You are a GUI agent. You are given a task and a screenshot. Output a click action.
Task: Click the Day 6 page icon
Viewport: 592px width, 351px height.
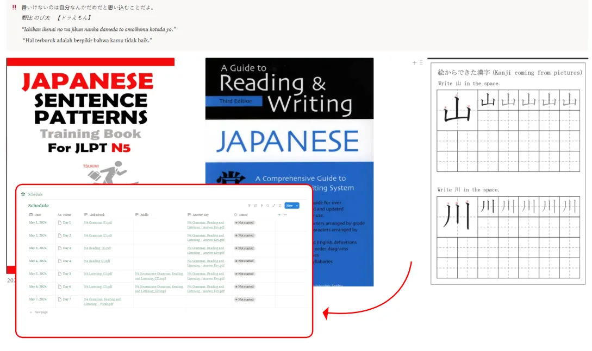tap(60, 286)
